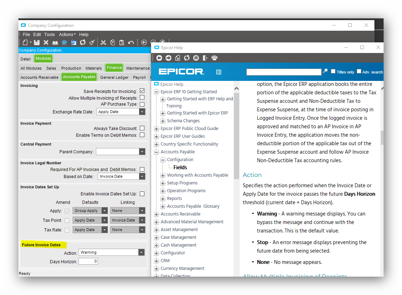Screen dimensions: 402x295
Task: Refresh the Epicor Help page
Action: (x=187, y=58)
